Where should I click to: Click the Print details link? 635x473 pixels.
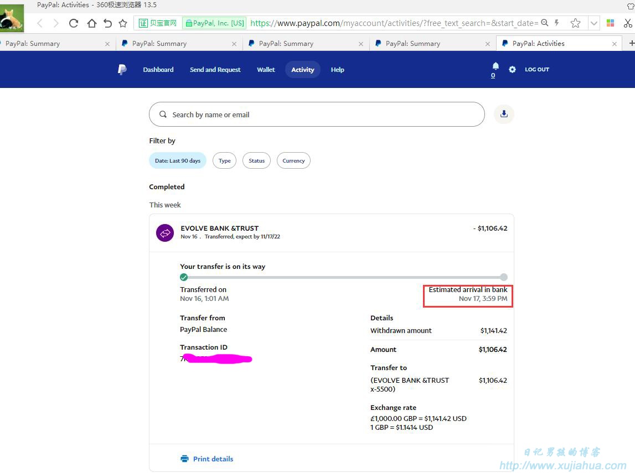tap(213, 459)
